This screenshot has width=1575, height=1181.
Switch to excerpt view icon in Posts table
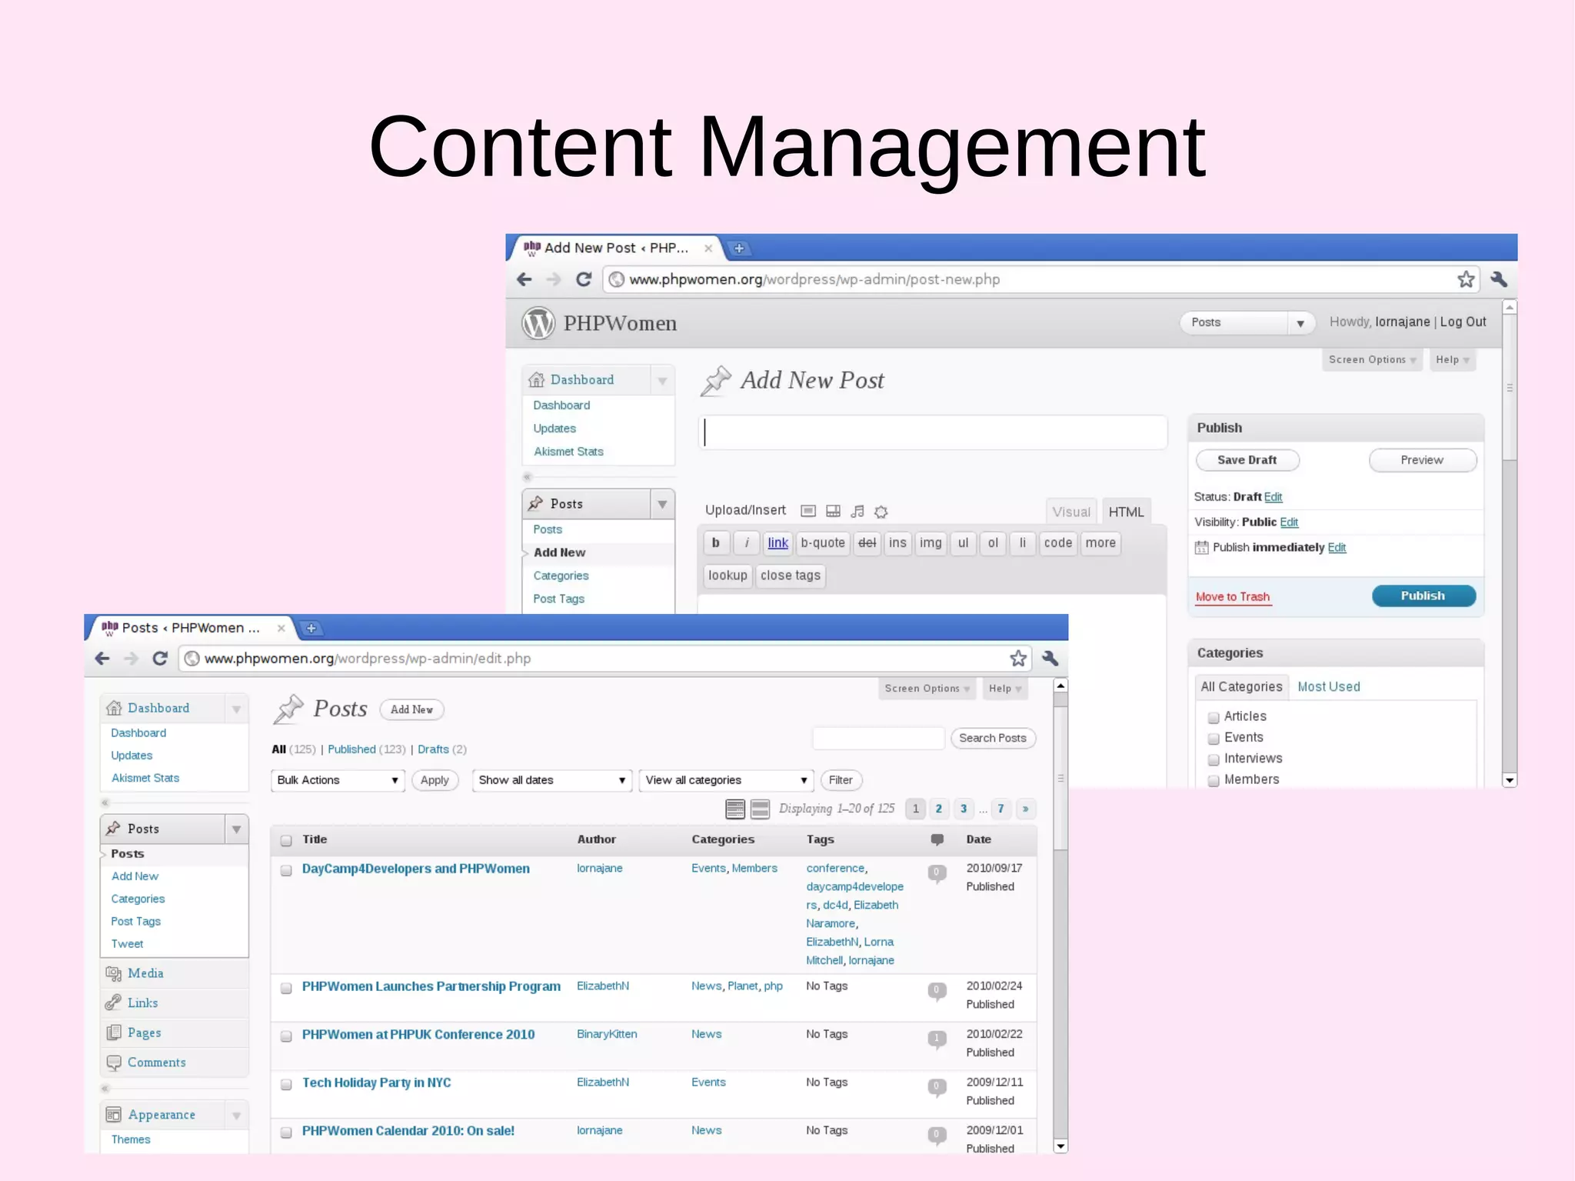[x=760, y=809]
